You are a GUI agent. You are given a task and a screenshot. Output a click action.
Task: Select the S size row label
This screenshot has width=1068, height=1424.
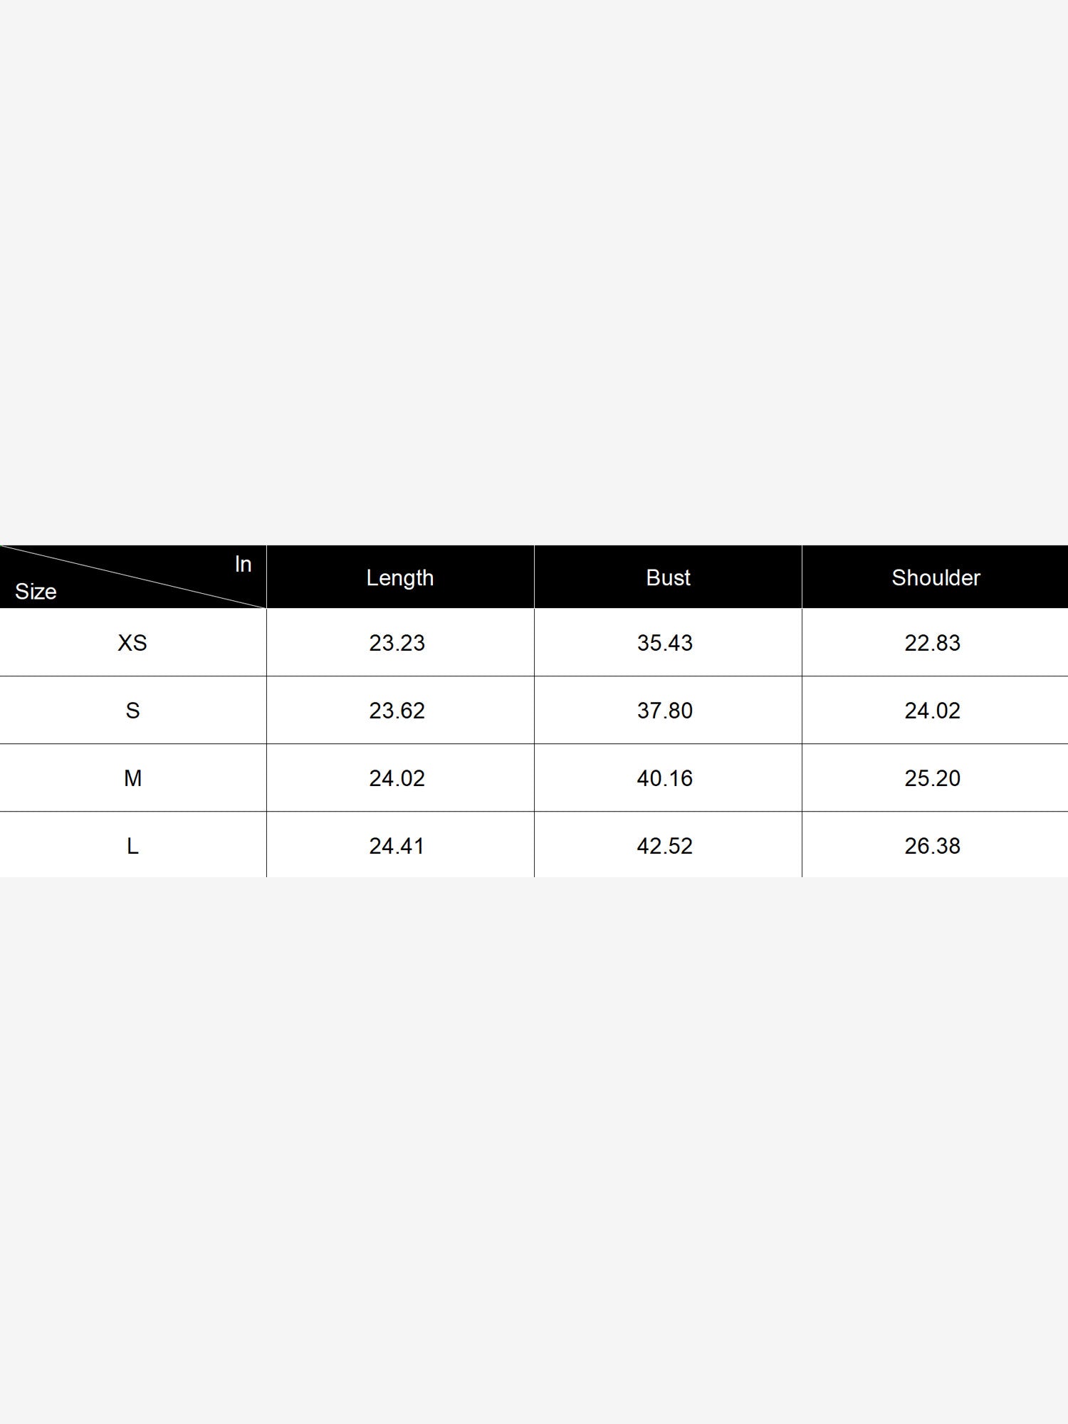(x=132, y=711)
